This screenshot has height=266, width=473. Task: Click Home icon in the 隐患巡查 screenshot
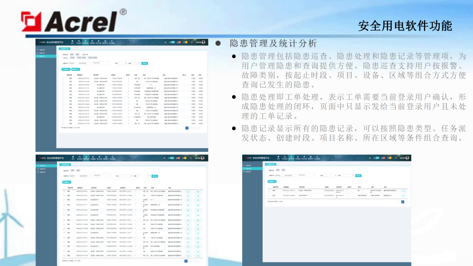pos(73,157)
